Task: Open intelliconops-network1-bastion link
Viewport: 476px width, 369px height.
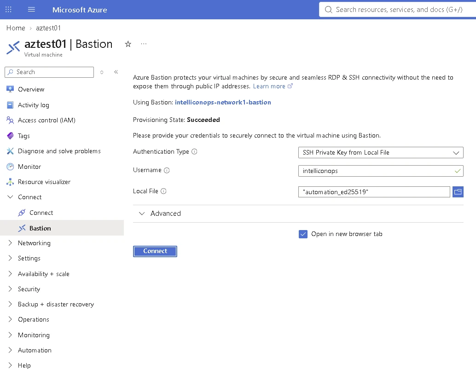Action: [x=223, y=102]
